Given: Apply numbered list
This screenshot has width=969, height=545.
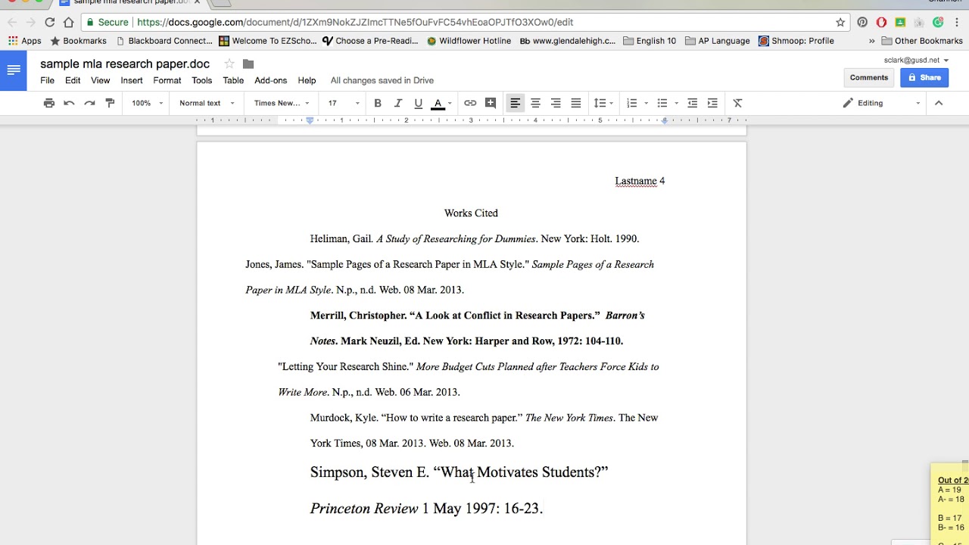Looking at the screenshot, I should click(x=632, y=103).
